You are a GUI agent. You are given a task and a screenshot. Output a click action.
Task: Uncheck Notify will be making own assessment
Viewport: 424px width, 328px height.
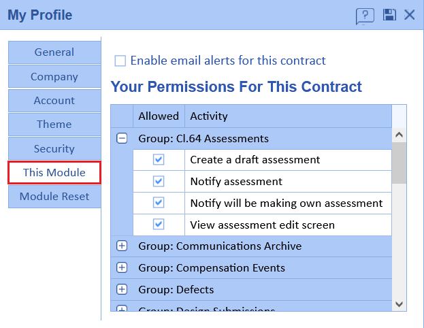(x=159, y=203)
